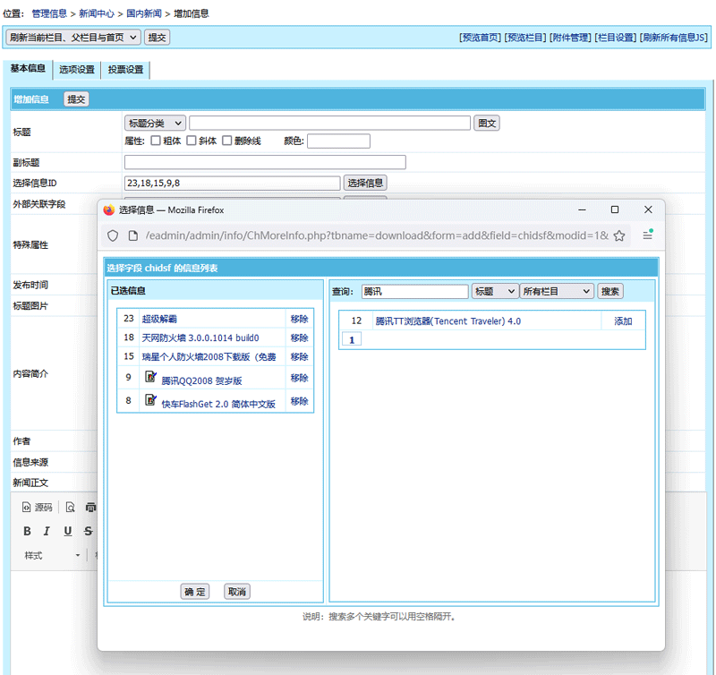Screen dimensions: 716x675
Task: Enable the 删除线 strikethrough checkbox
Action: pyautogui.click(x=226, y=141)
